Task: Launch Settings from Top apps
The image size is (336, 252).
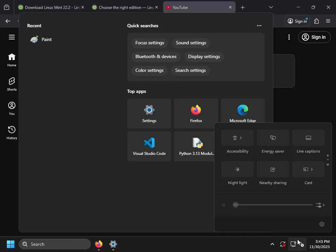Action: click(x=149, y=114)
